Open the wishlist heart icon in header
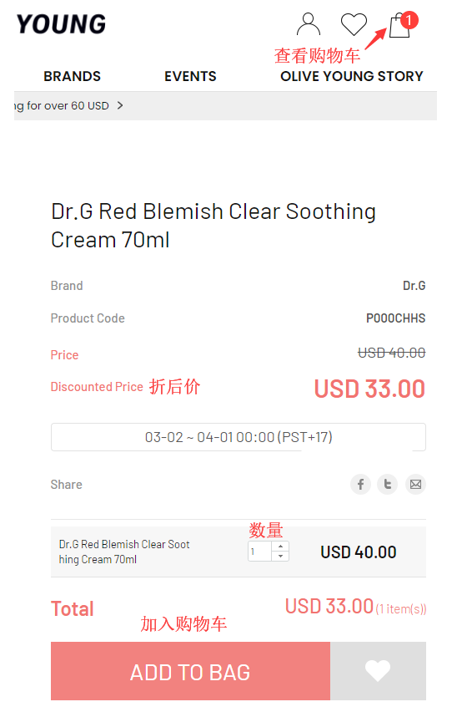Viewport: 452px width, 712px height. coord(354,24)
